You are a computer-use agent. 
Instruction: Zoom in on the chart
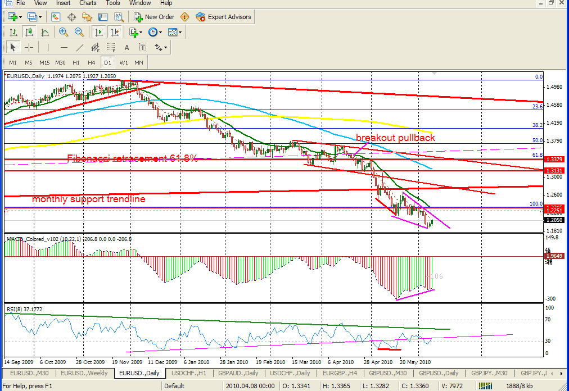[x=64, y=32]
